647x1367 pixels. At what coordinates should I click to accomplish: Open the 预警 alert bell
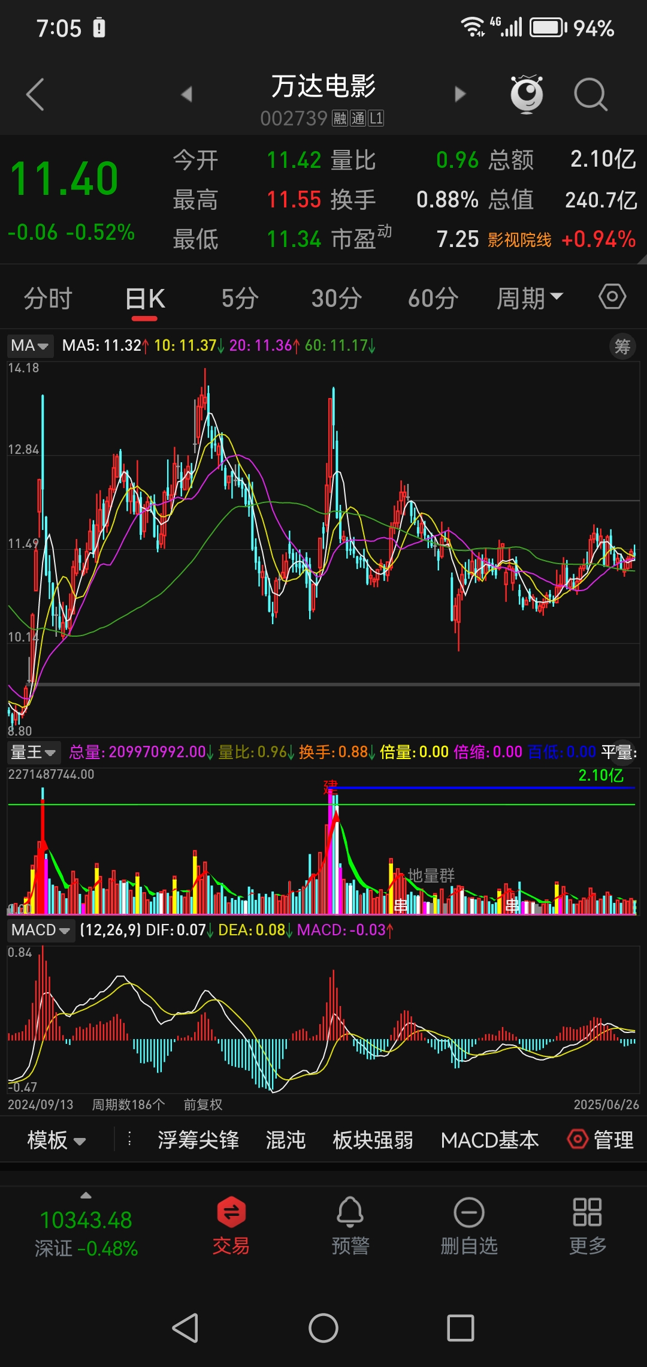point(350,1226)
